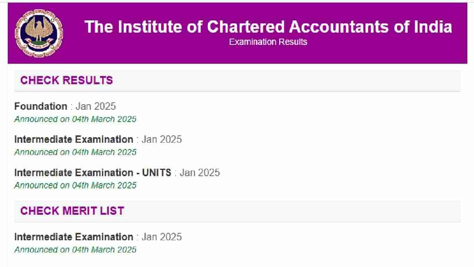Screen dimensions: 474x267
Task: Click announced date under merit list entry
Action: coord(75,250)
